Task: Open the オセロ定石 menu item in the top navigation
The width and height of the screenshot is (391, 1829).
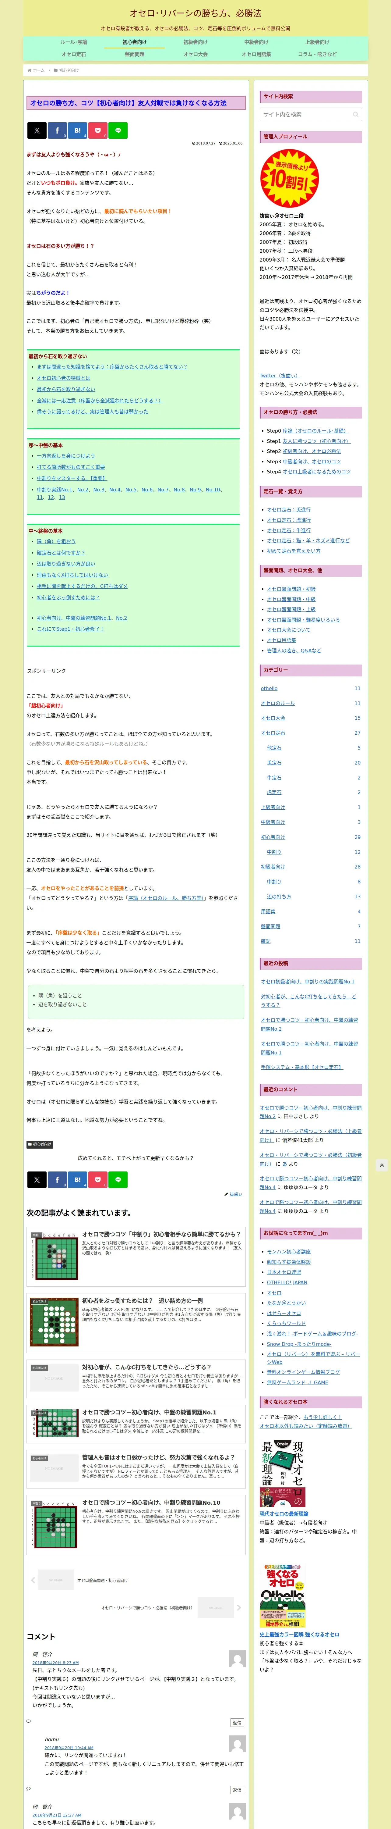Action: pos(74,54)
